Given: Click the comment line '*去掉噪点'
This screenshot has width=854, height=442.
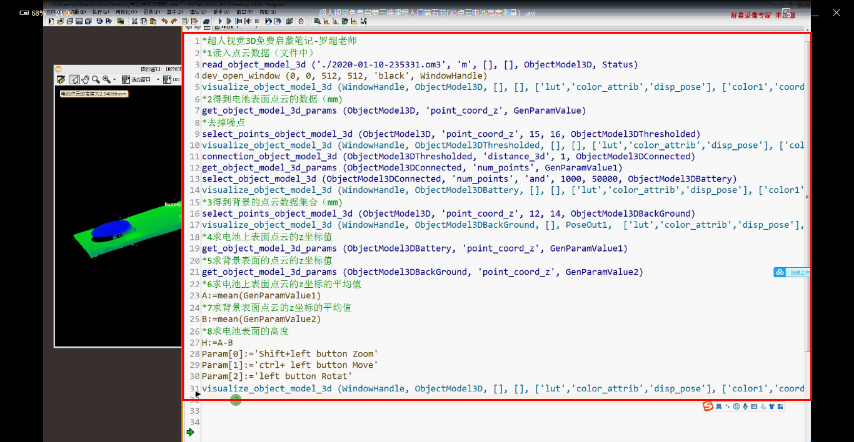Looking at the screenshot, I should click(223, 122).
